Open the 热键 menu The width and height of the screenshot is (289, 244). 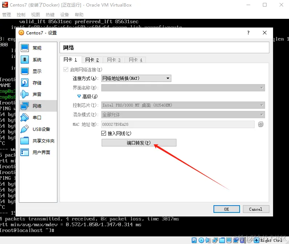(x=50, y=15)
